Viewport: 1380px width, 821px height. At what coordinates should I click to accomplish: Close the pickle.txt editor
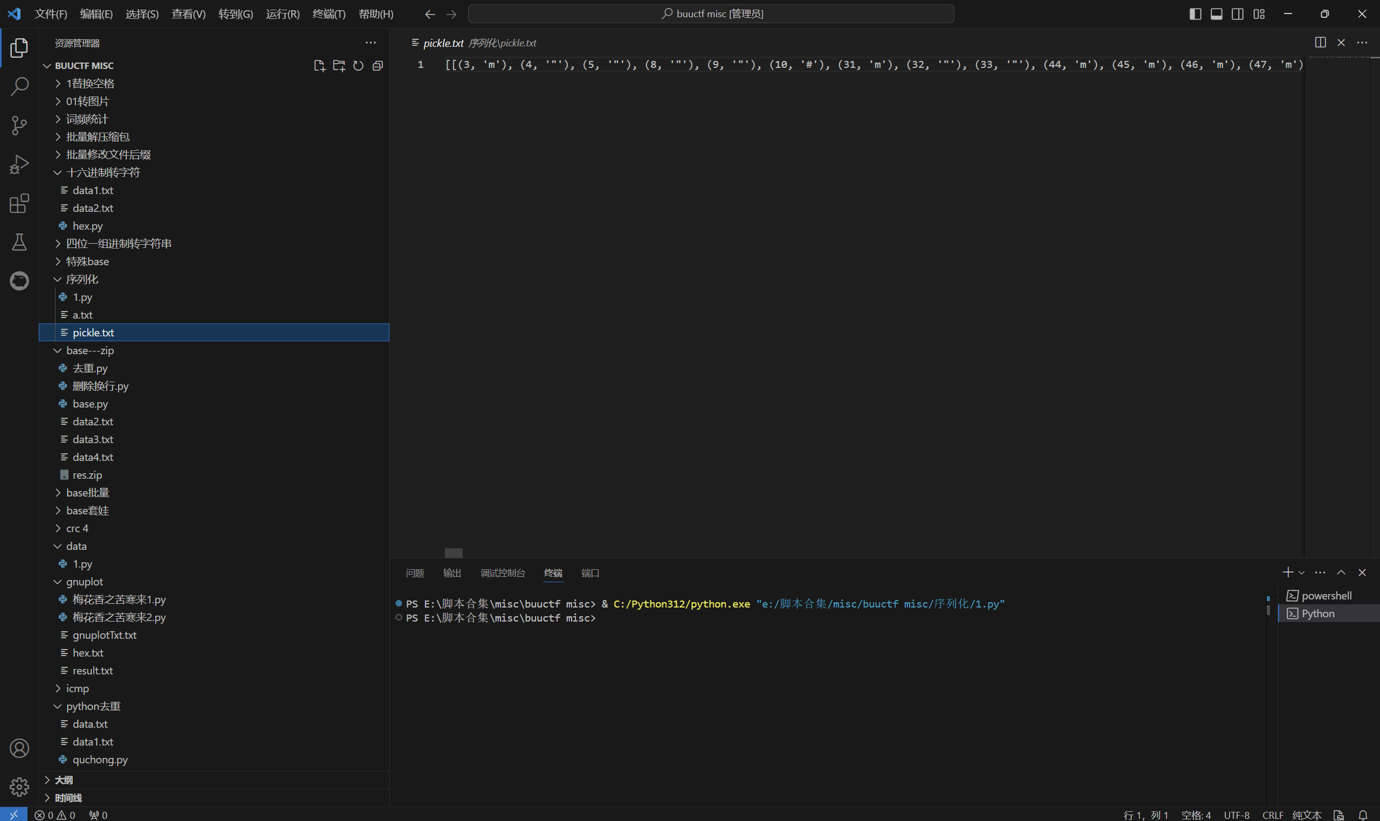tap(1341, 43)
